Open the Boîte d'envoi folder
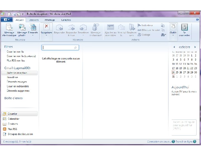This screenshot has height=150, width=201. [x=14, y=98]
